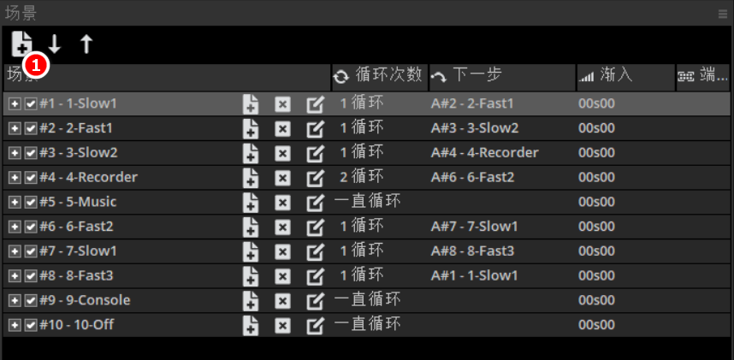Click the 循环次数 column header
734x360 pixels.
coord(379,75)
